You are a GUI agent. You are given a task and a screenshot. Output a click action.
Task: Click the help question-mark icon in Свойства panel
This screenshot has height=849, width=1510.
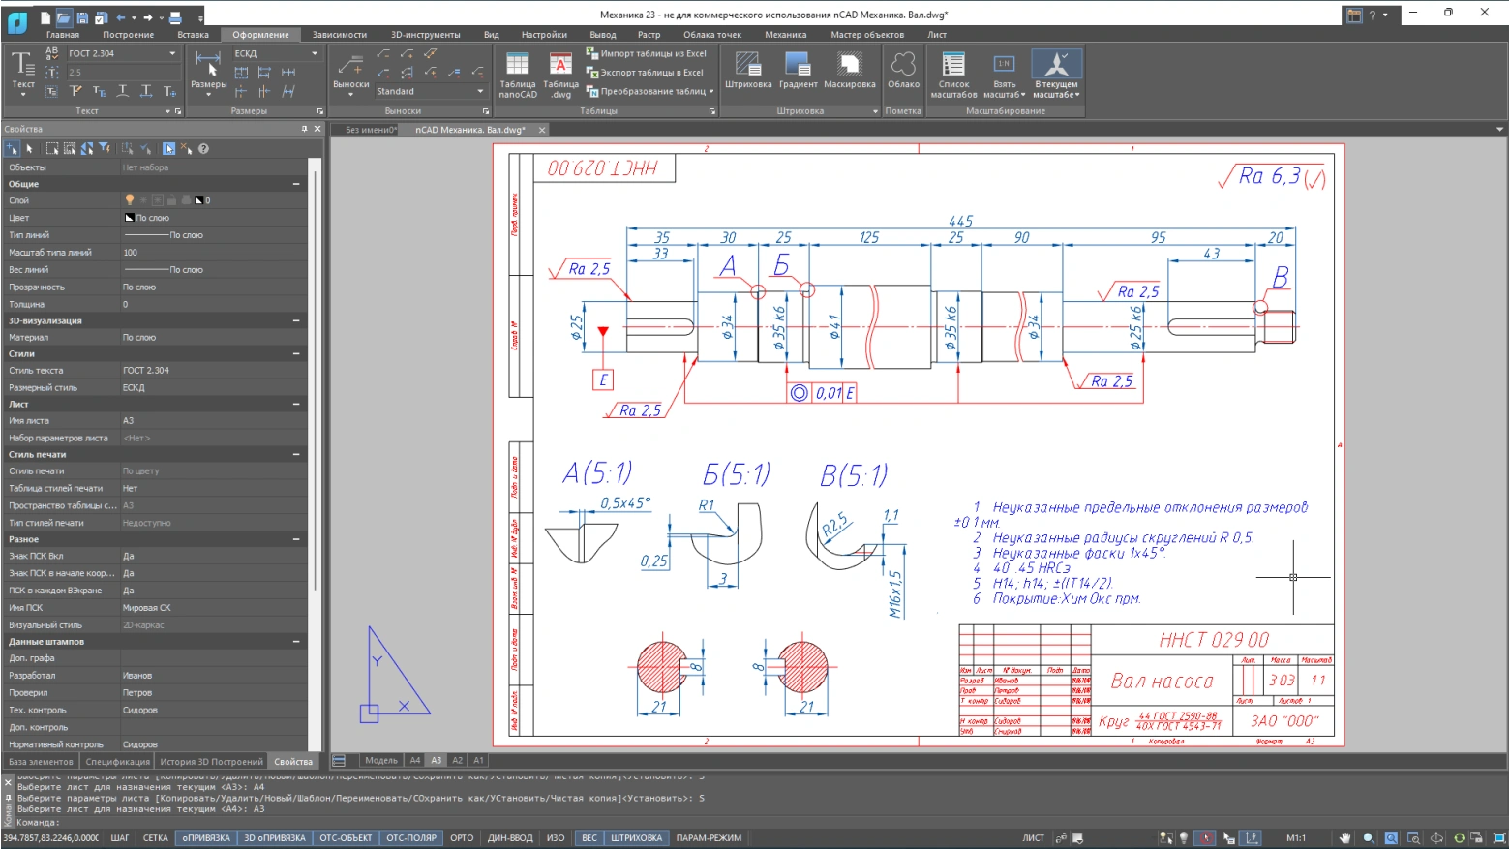pos(203,149)
